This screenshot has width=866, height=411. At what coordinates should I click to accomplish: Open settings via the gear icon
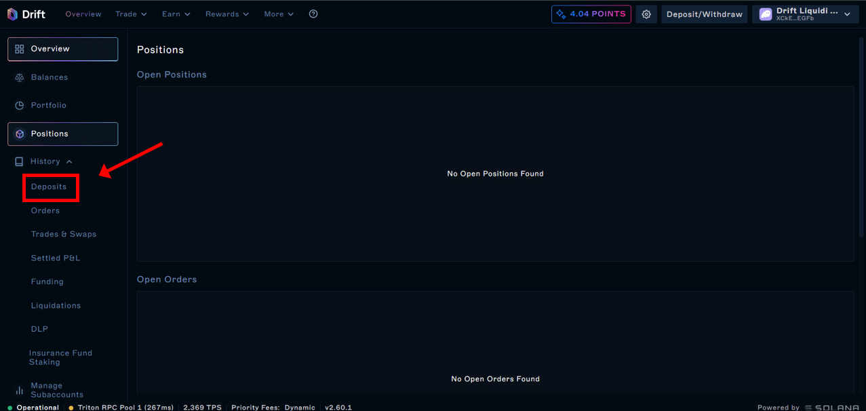pos(646,14)
